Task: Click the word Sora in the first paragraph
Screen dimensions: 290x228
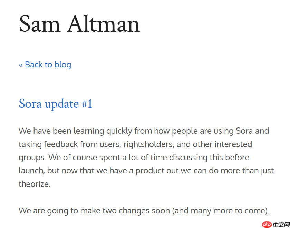Action: pyautogui.click(x=244, y=131)
